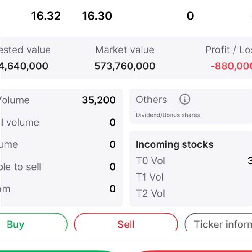Tap the red Profit / Loss amount
This screenshot has width=252, height=252.
pyautogui.click(x=231, y=66)
